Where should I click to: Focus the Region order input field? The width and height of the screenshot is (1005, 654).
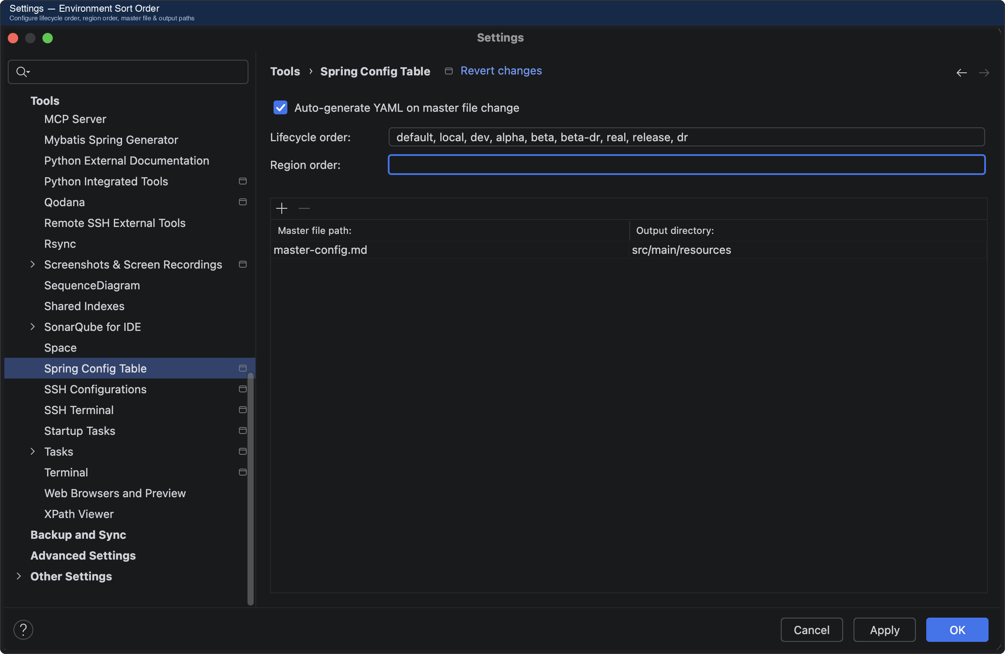[686, 165]
